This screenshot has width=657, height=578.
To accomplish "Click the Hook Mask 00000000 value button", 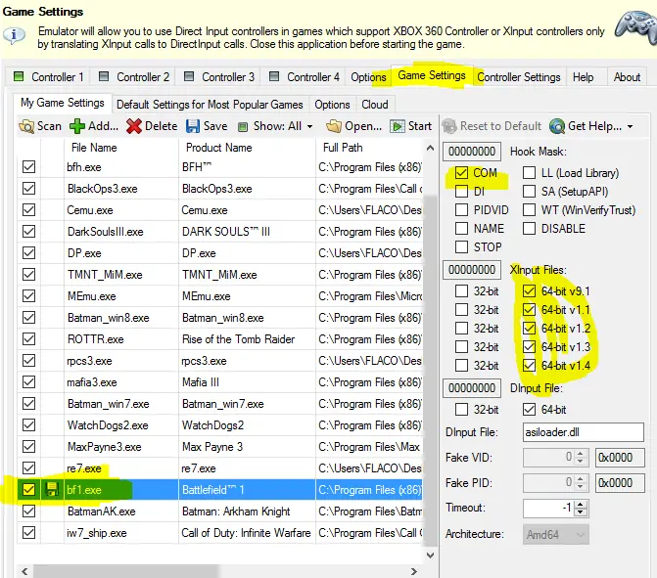I will point(472,151).
